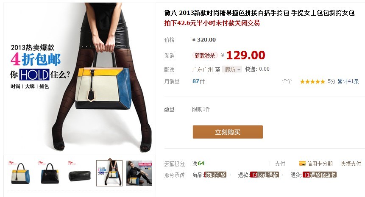The height and width of the screenshot is (197, 365).
Task: Select the black bag lying flat thumbnail
Action: click(x=79, y=173)
